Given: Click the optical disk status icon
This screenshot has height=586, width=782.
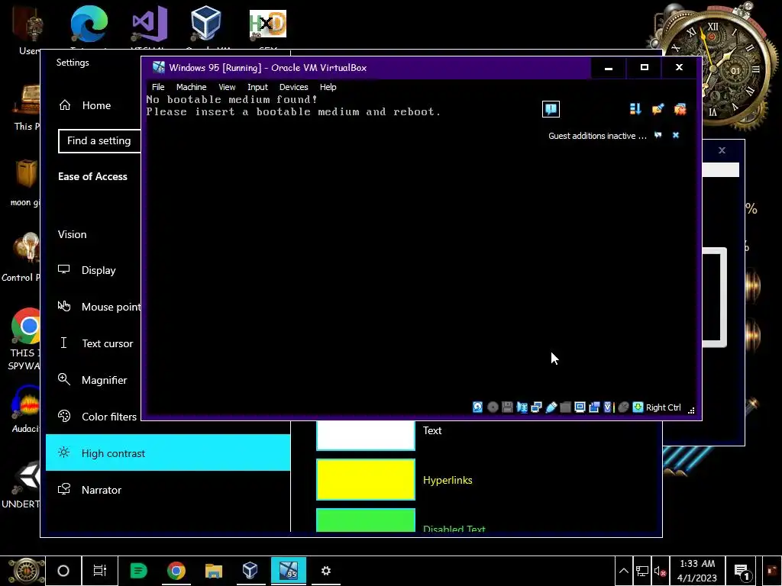Looking at the screenshot, I should click(x=493, y=407).
